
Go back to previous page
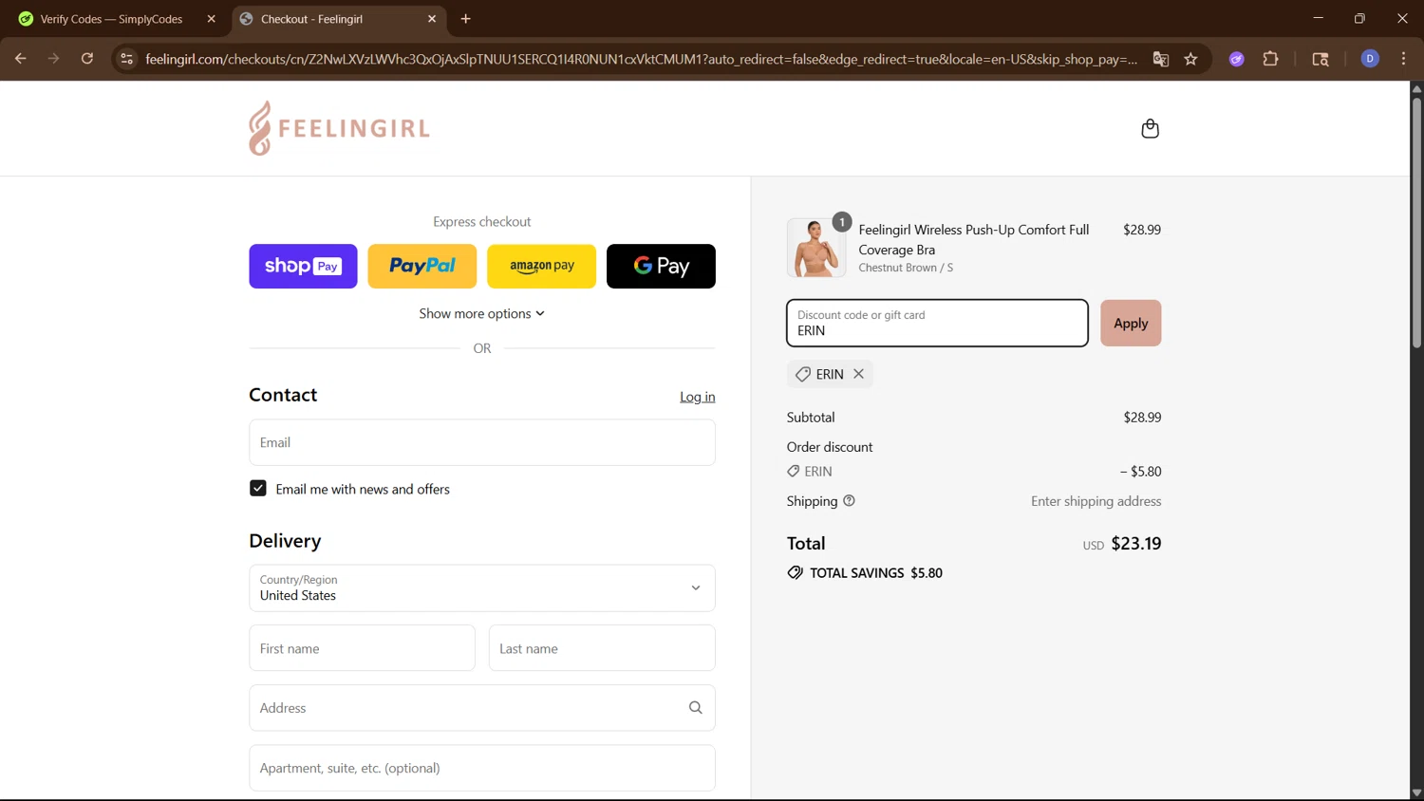pos(20,59)
